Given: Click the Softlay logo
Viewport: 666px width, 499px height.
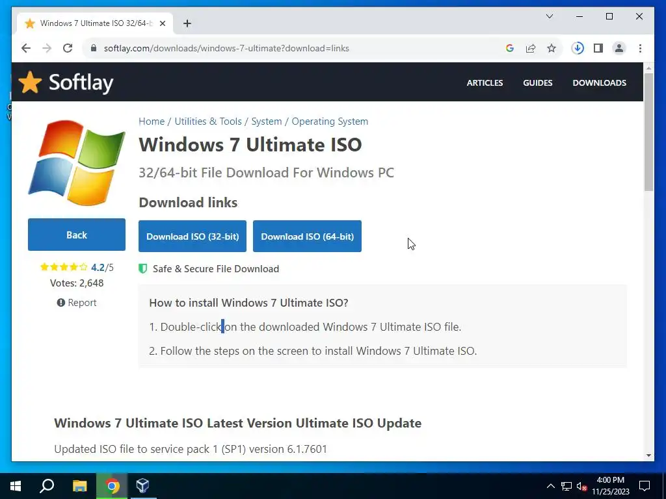Looking at the screenshot, I should 66,83.
